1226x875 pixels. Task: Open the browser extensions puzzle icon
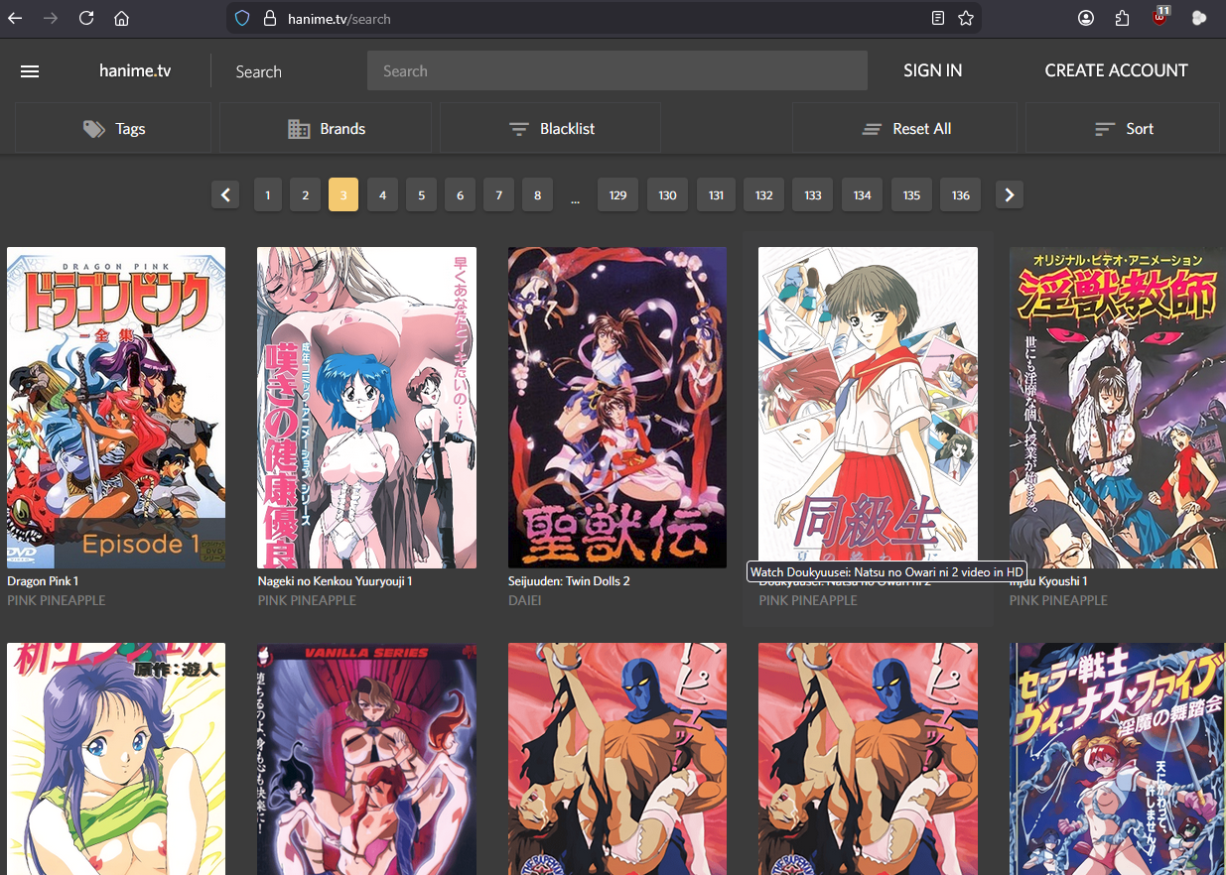pyautogui.click(x=1123, y=18)
